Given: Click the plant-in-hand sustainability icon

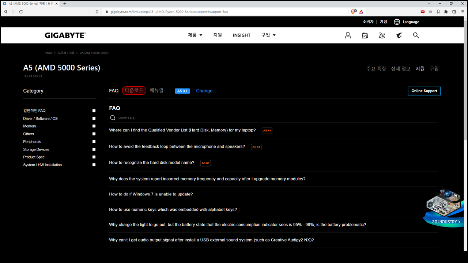Looking at the screenshot, I should click(x=382, y=35).
